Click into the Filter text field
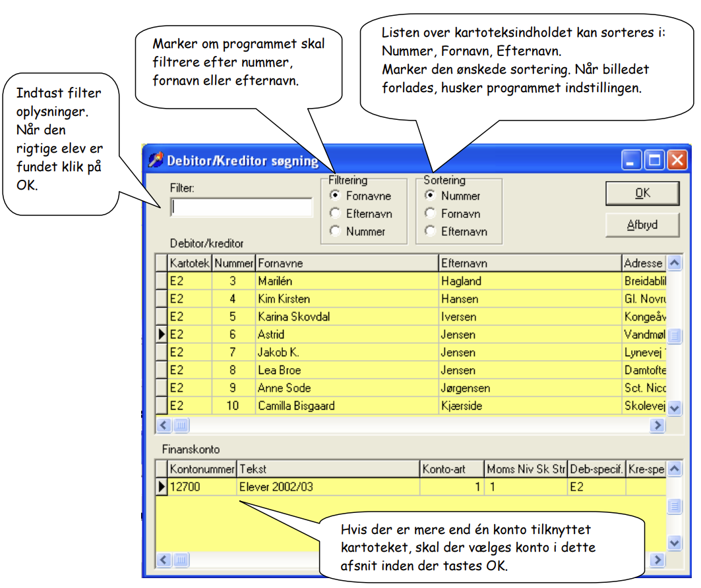This screenshot has height=588, width=701. point(241,207)
